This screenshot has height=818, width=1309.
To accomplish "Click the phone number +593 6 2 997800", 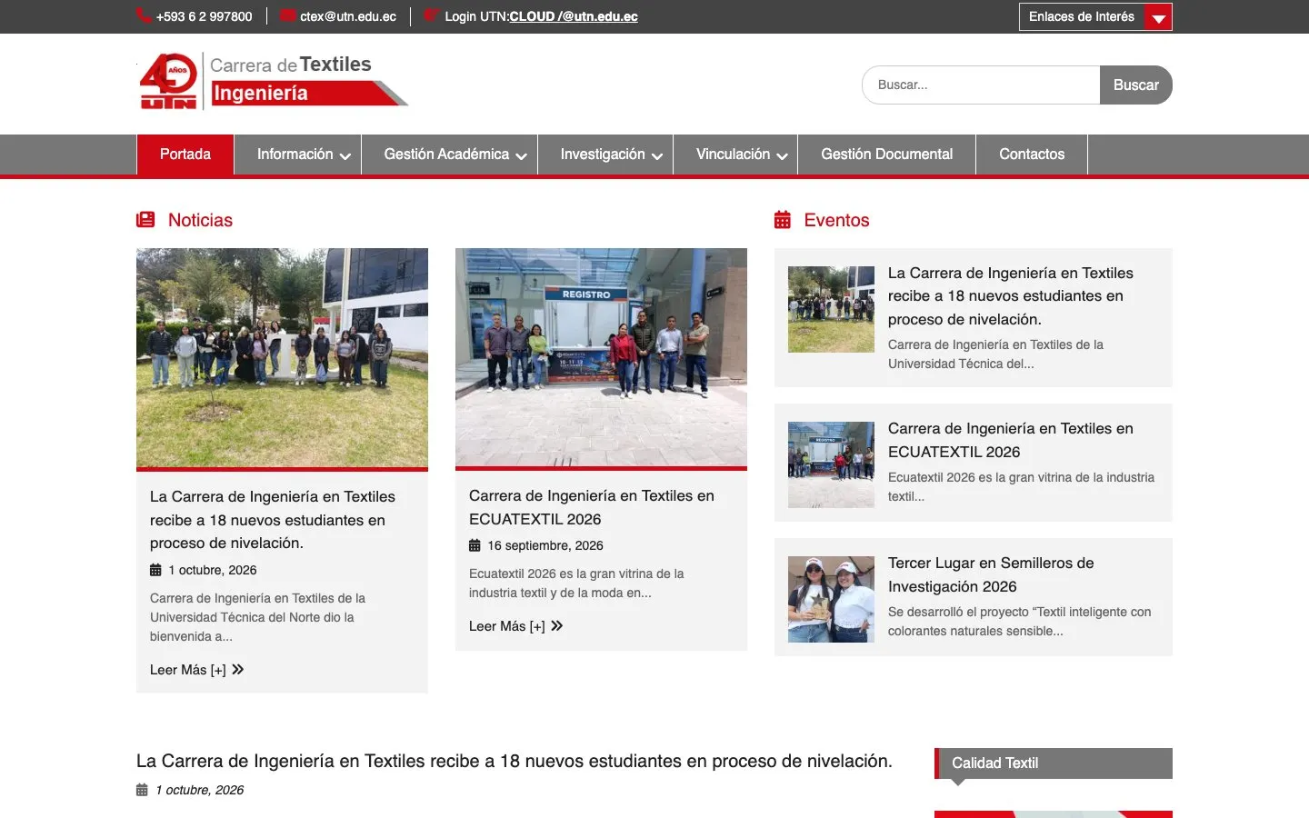I will pyautogui.click(x=205, y=16).
